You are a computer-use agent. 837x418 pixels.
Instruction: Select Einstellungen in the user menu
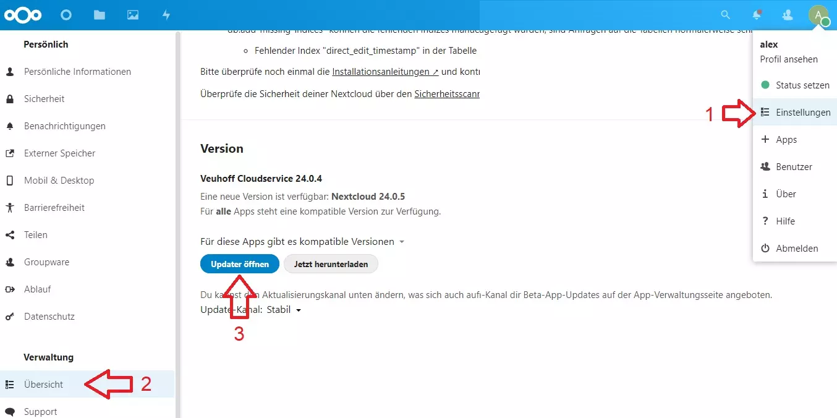pyautogui.click(x=795, y=113)
